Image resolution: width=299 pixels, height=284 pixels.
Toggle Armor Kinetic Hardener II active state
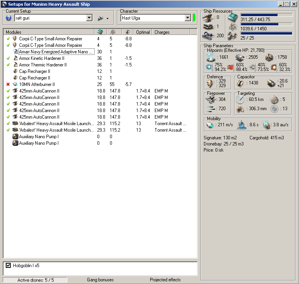click(8, 58)
